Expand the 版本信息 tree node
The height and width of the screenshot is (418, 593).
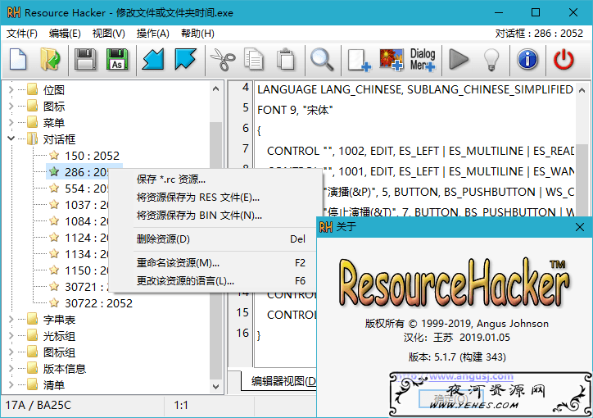coord(11,368)
